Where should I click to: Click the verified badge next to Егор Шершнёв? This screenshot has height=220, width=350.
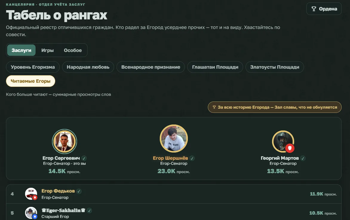(192, 158)
